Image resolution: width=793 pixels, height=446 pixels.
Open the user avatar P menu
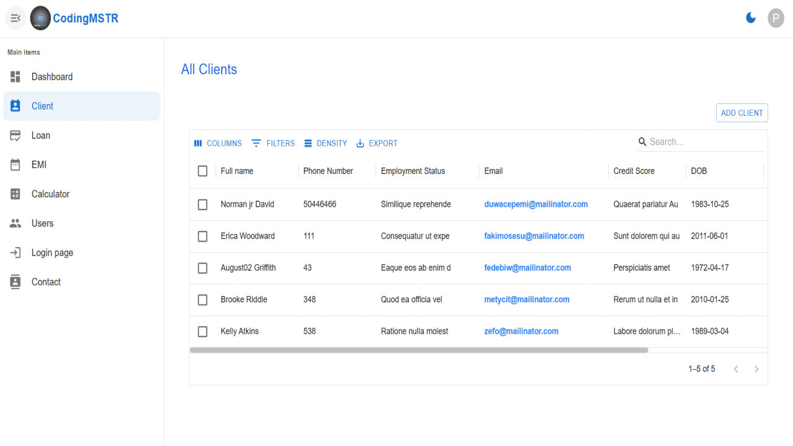tap(776, 18)
